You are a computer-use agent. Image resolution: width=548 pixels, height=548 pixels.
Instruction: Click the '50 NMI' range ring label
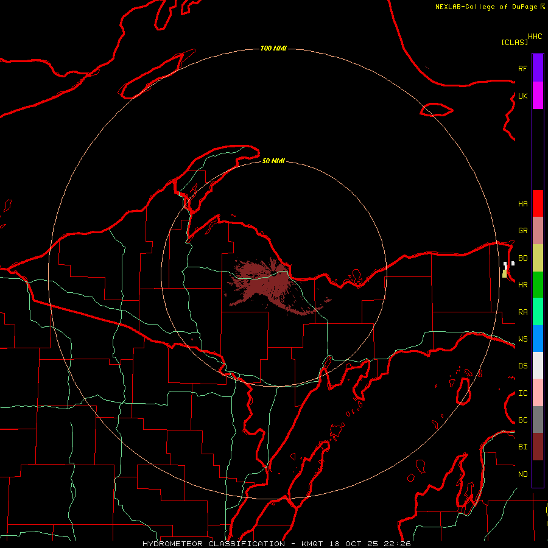(x=273, y=161)
